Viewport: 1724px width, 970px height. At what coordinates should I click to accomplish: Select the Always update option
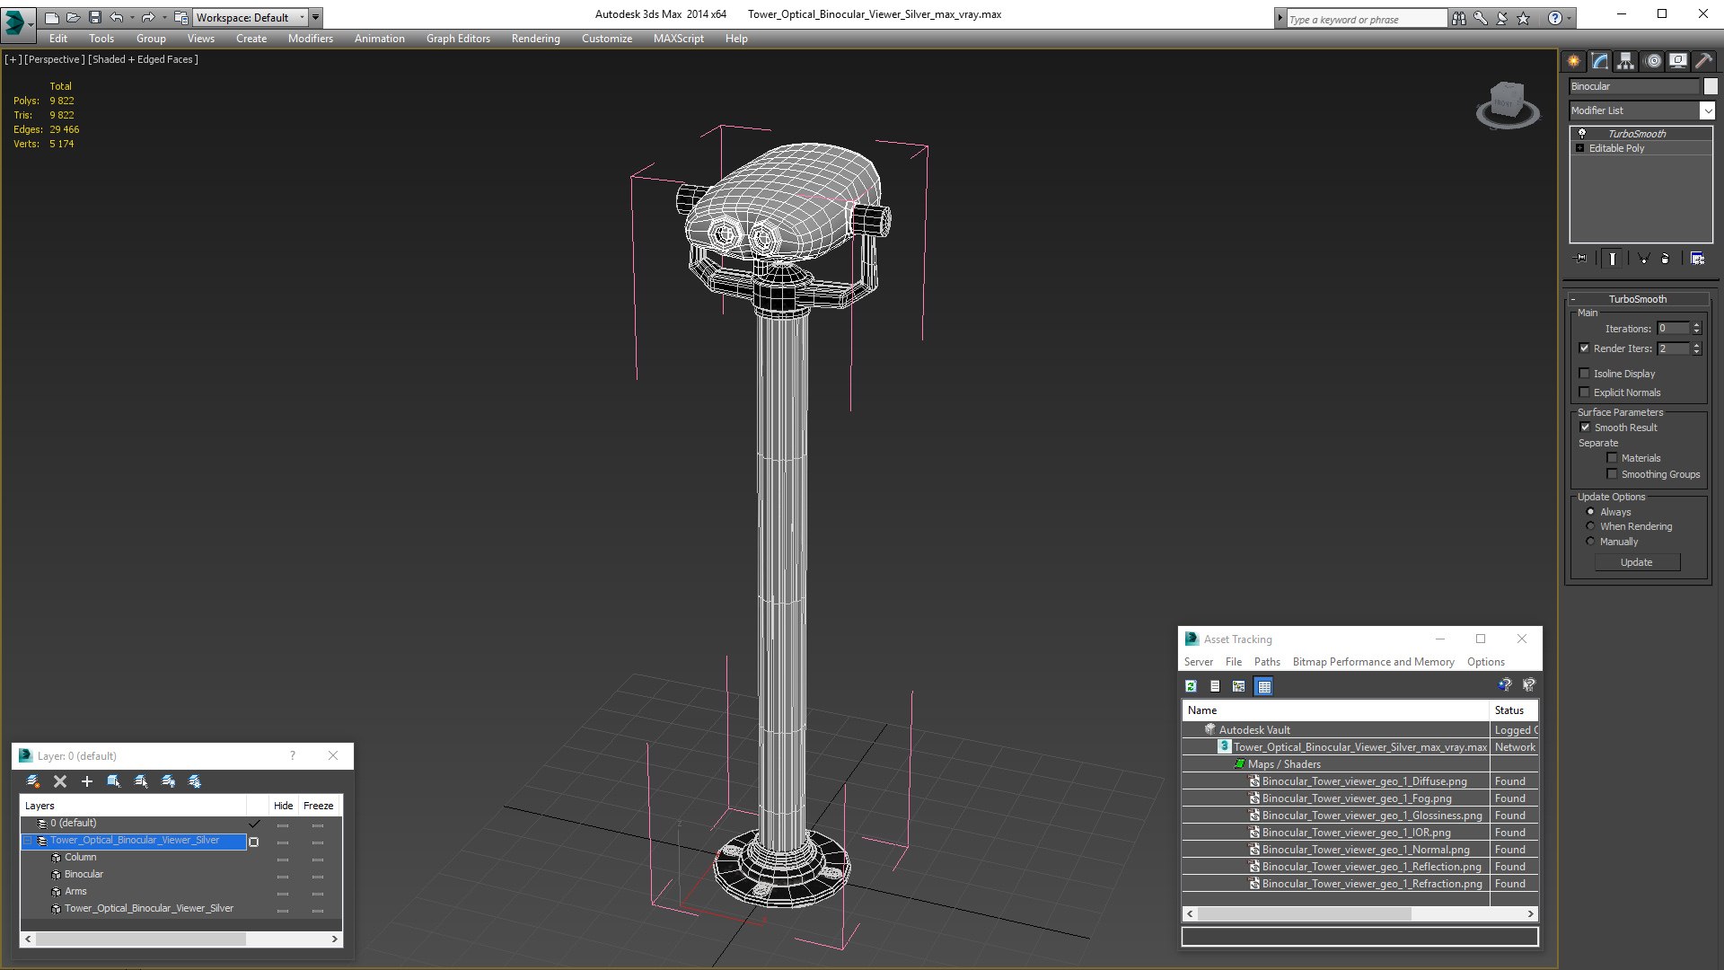(1590, 512)
